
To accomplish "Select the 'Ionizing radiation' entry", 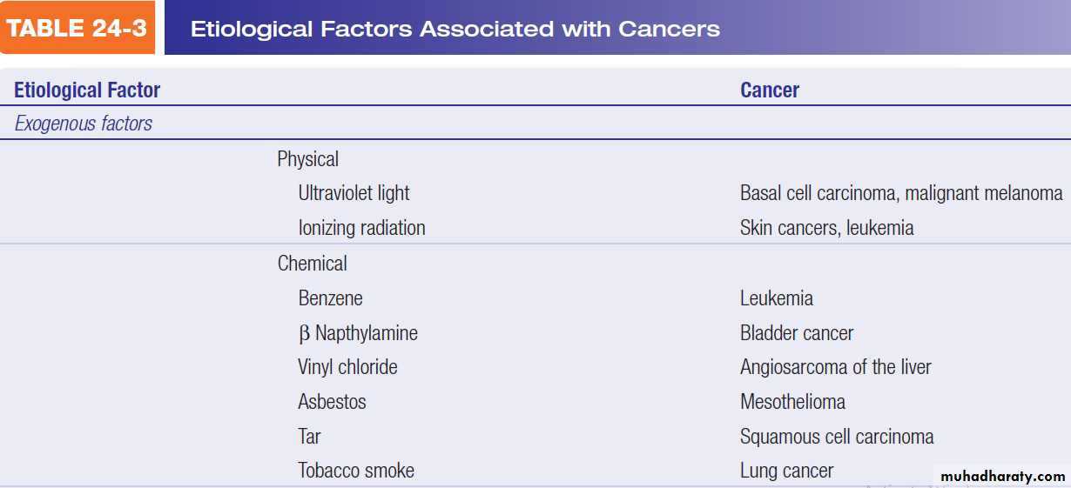I will tap(361, 228).
